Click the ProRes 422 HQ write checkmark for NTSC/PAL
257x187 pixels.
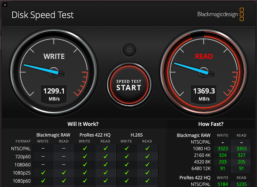(x=85, y=148)
